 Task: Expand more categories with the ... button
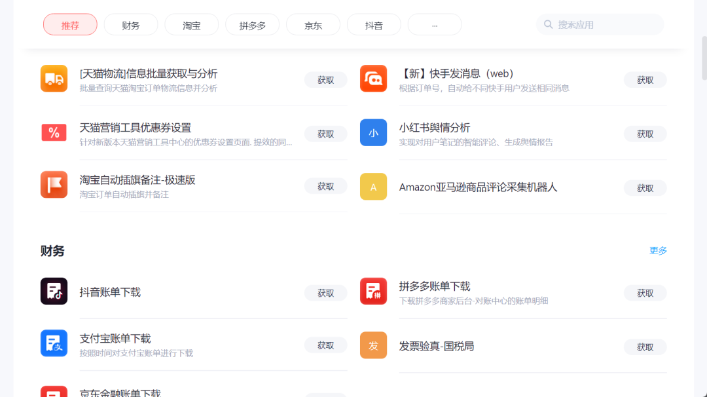(435, 25)
